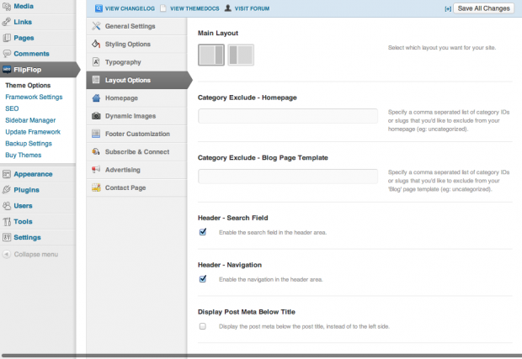The image size is (522, 359).
Task: Open the General Settings tab
Action: (136, 26)
